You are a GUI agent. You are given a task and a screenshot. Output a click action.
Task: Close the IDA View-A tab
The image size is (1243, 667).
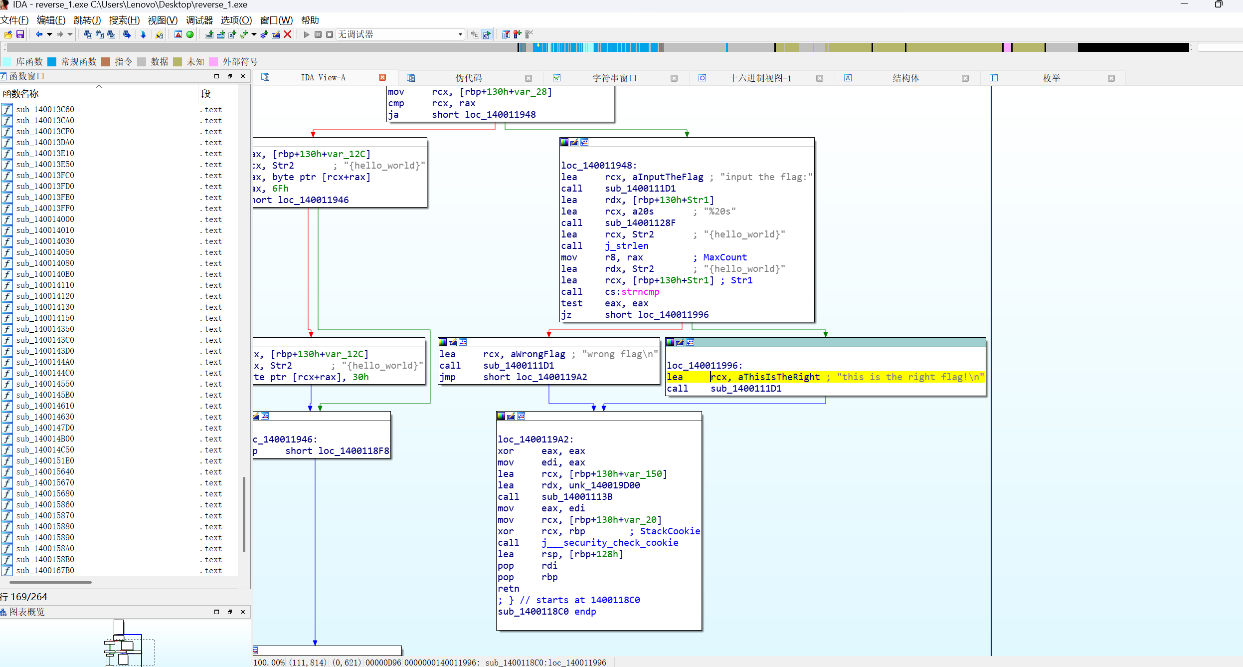382,77
